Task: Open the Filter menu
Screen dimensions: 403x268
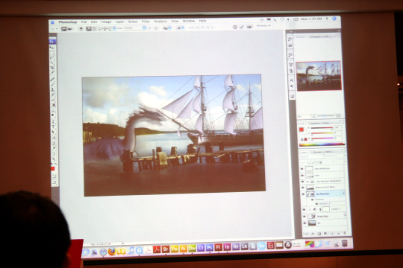Action: pos(146,22)
